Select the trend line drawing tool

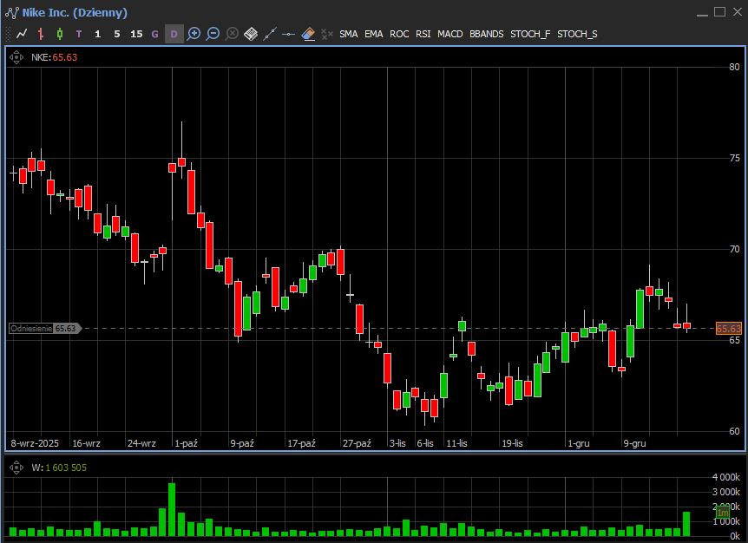tap(270, 34)
